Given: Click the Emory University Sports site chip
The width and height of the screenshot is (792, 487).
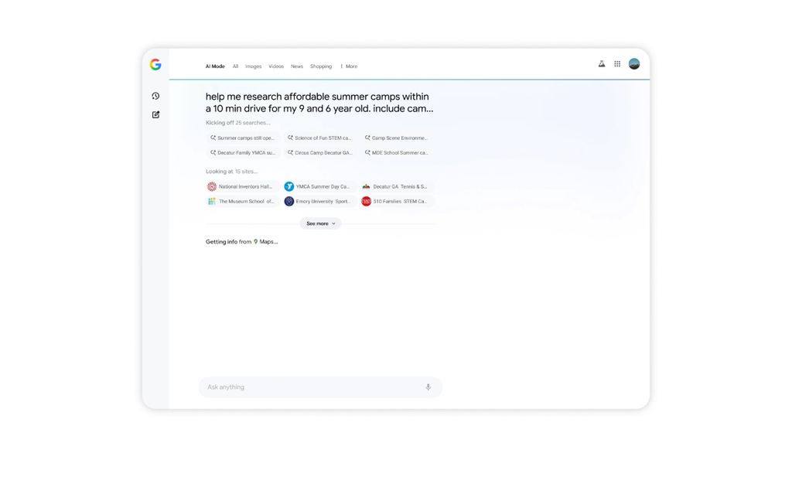Looking at the screenshot, I should click(x=318, y=201).
